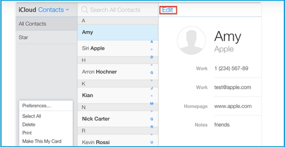The image size is (285, 147).
Task: Choose Make This My Card
Action: [x=42, y=141]
